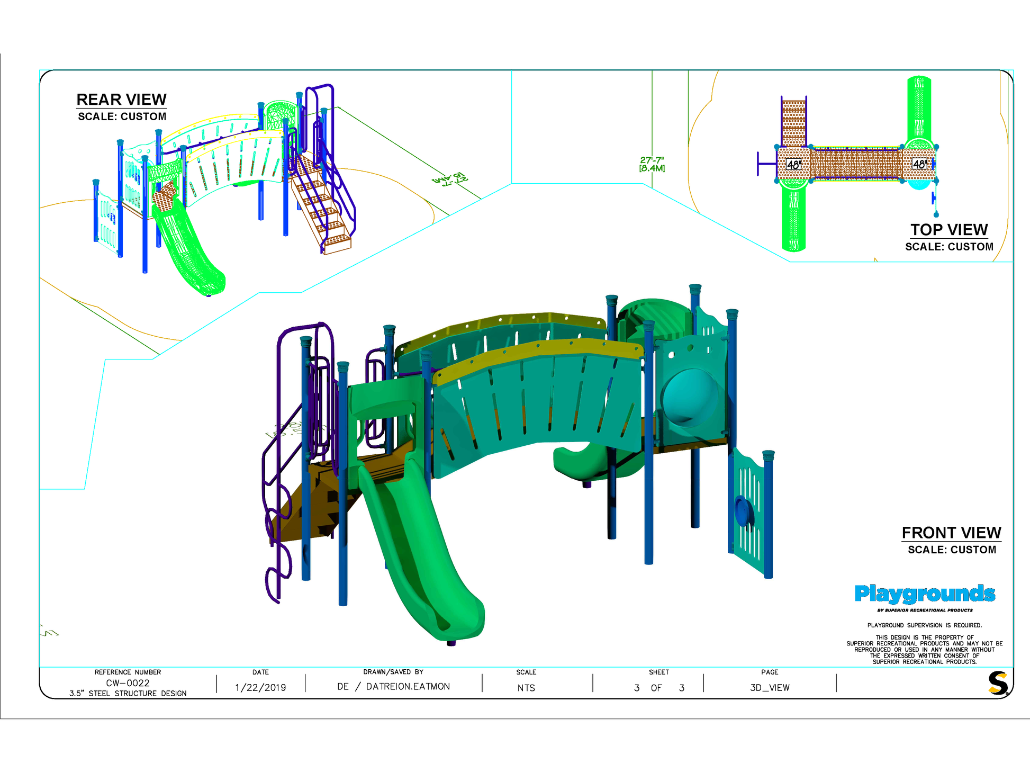The width and height of the screenshot is (1030, 773).
Task: Click the REAR VIEW heading
Action: 121,100
